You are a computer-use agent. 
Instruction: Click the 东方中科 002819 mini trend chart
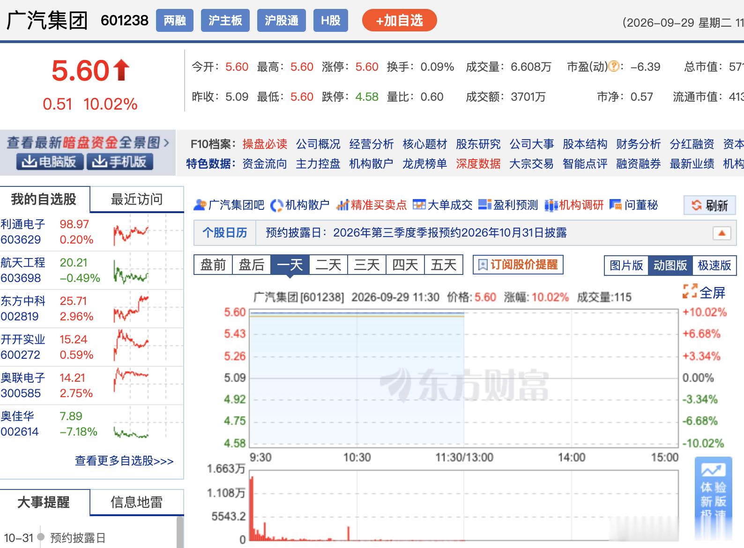(131, 309)
